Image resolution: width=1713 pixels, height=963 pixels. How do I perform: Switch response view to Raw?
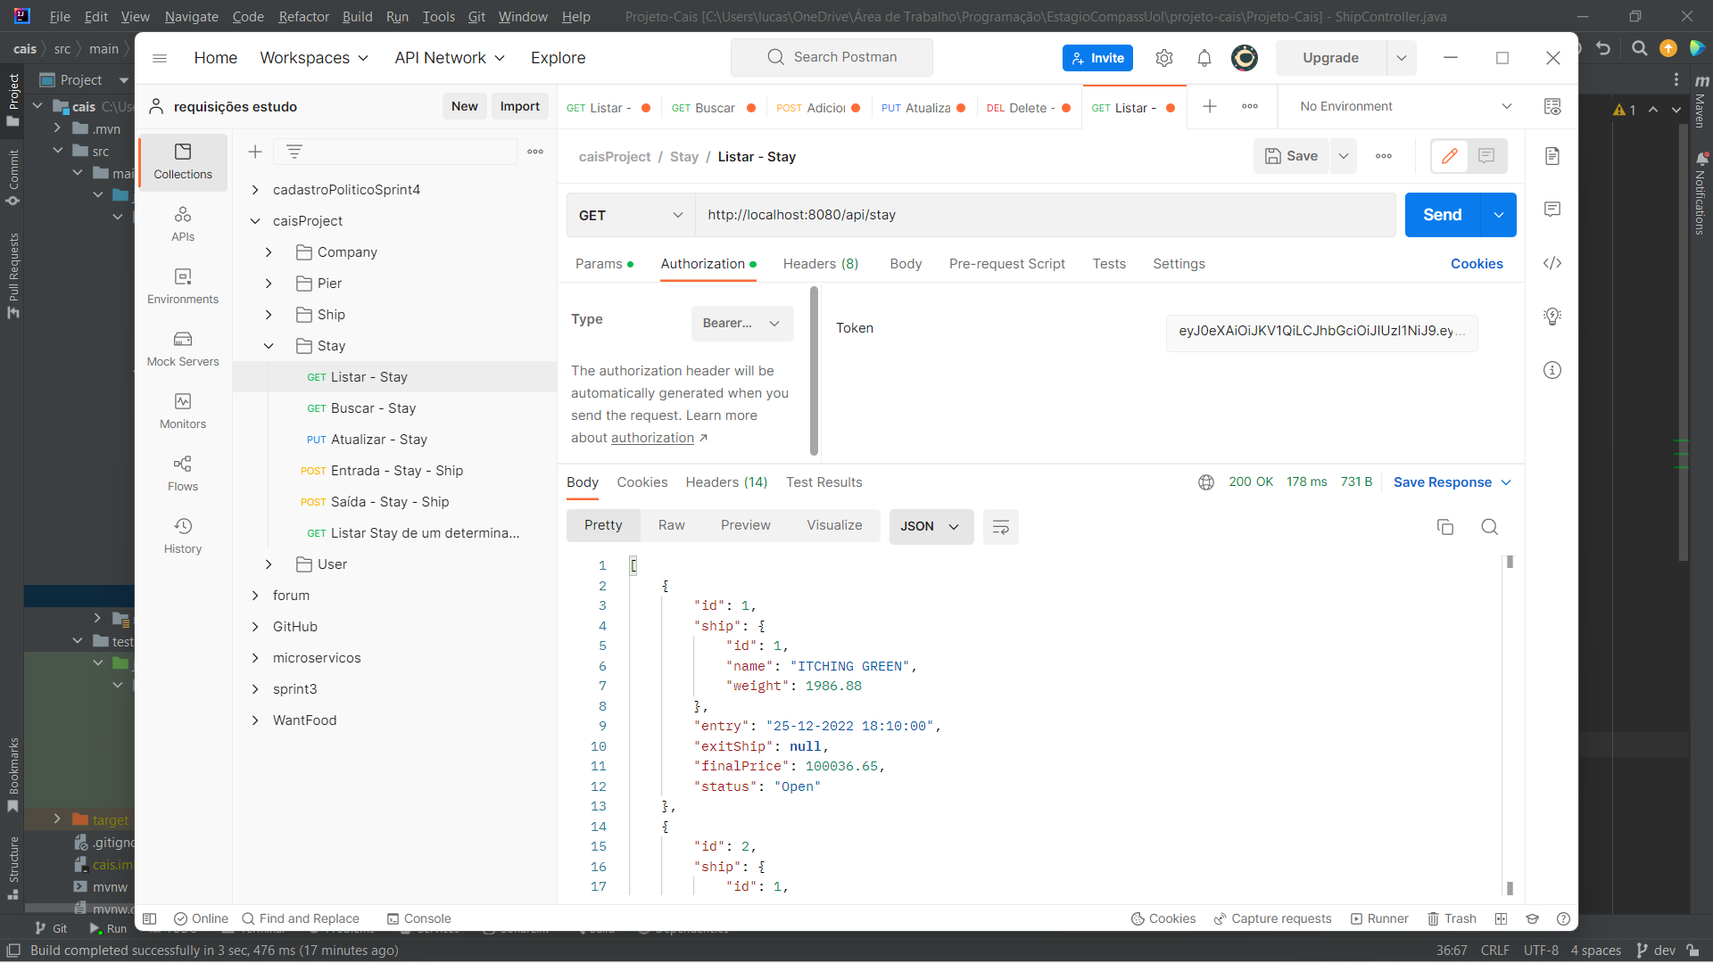671,526
